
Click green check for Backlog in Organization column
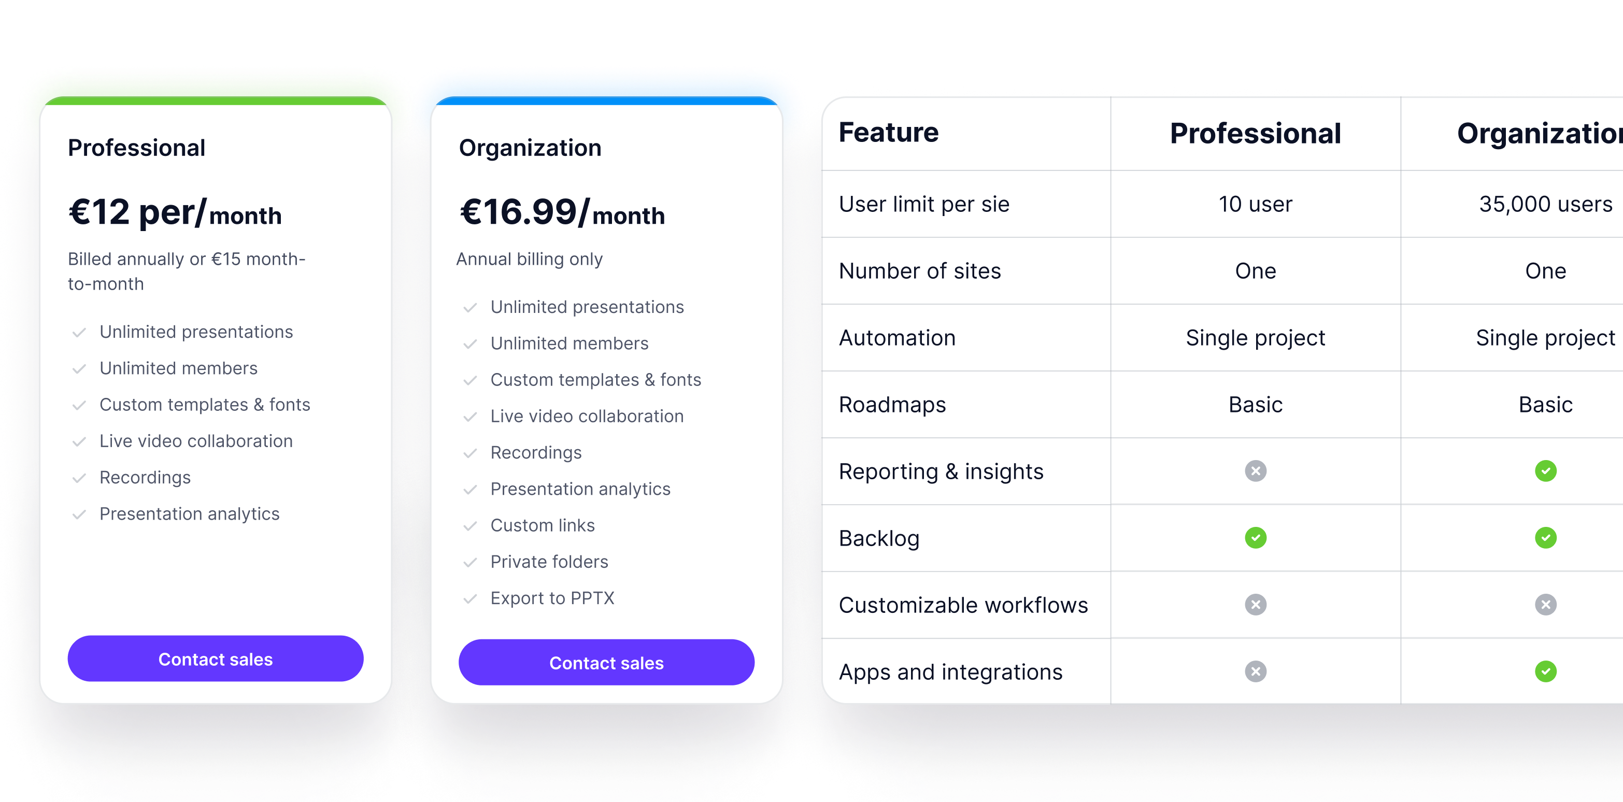click(1545, 538)
